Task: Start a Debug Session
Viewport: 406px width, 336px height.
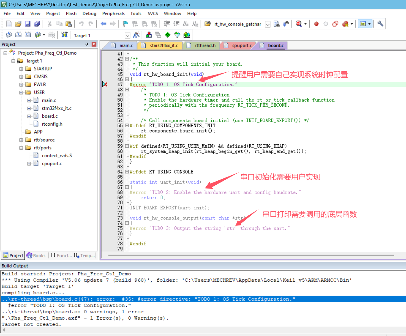Action: [299, 24]
